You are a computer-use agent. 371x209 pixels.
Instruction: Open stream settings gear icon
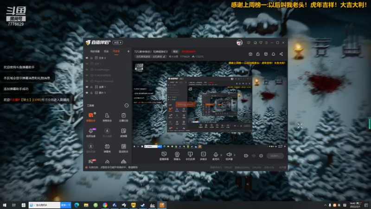pyautogui.click(x=261, y=156)
